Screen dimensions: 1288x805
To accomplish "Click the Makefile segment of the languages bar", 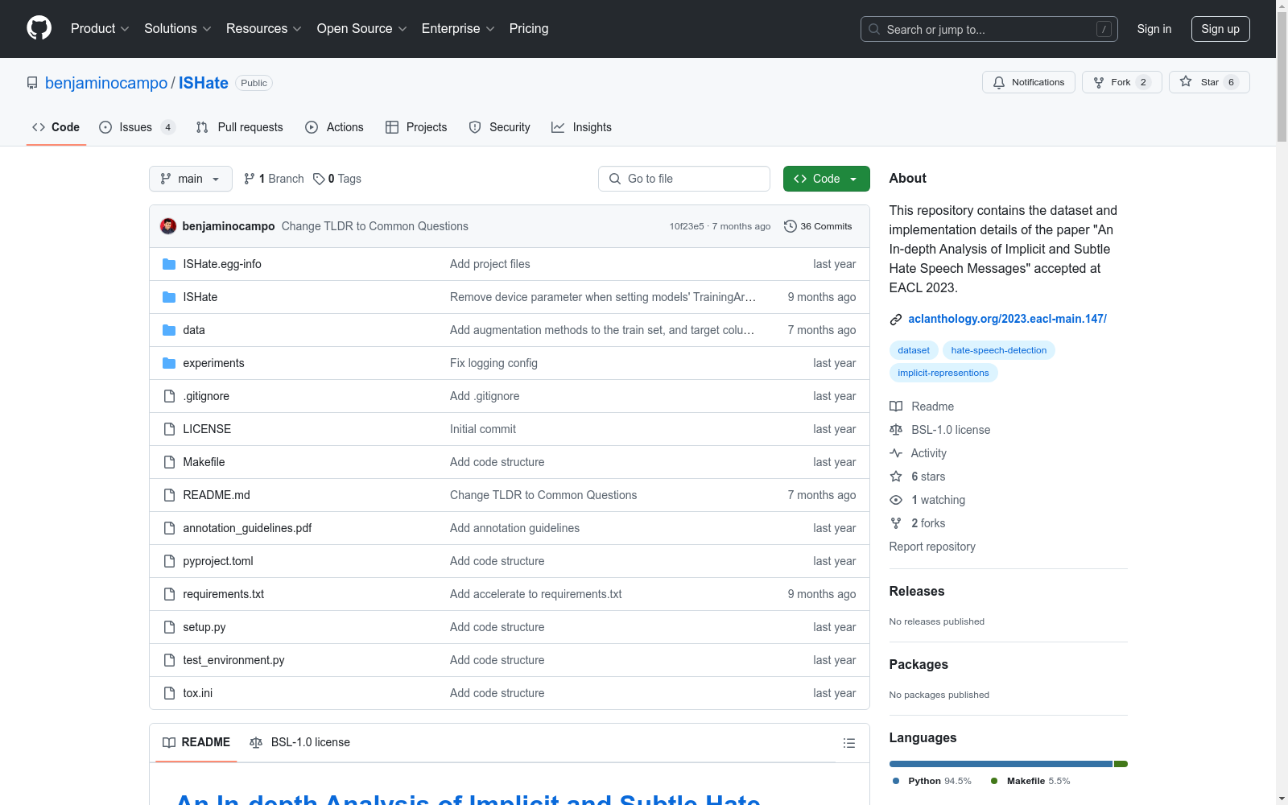I will (x=1121, y=764).
